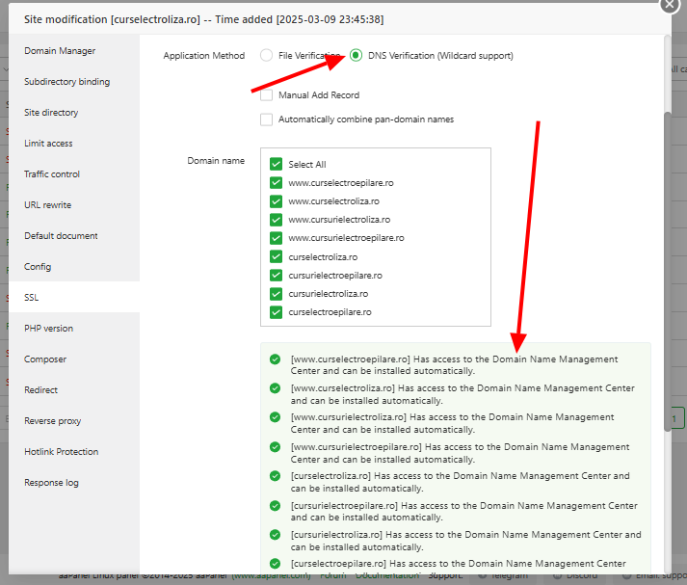Go to PHP version settings
This screenshot has width=687, height=585.
coord(48,329)
